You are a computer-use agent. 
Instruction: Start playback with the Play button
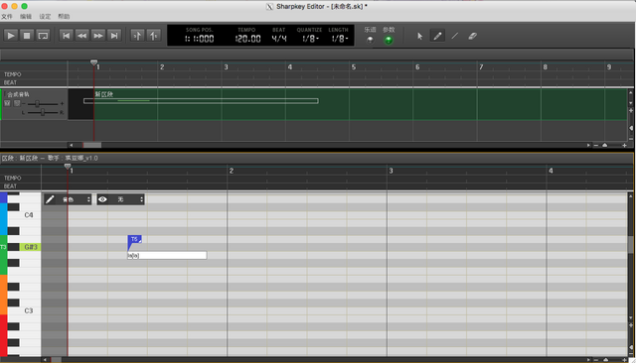click(11, 36)
